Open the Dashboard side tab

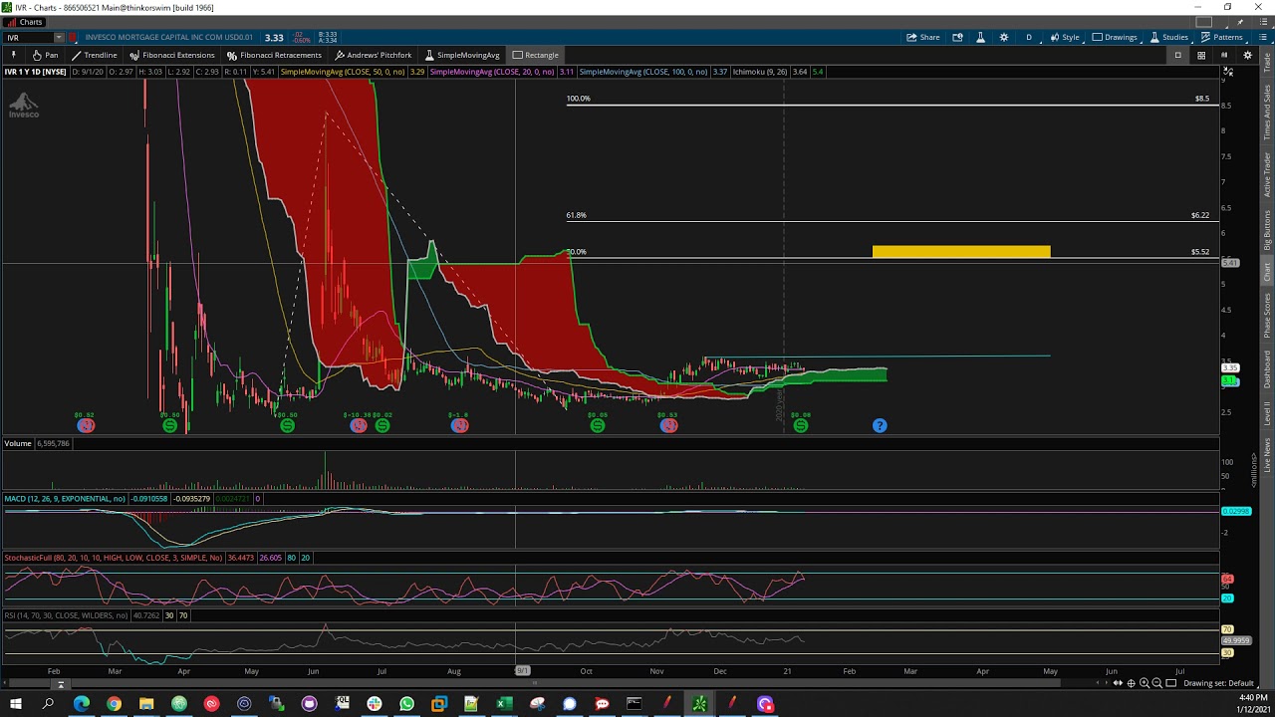coord(1267,368)
